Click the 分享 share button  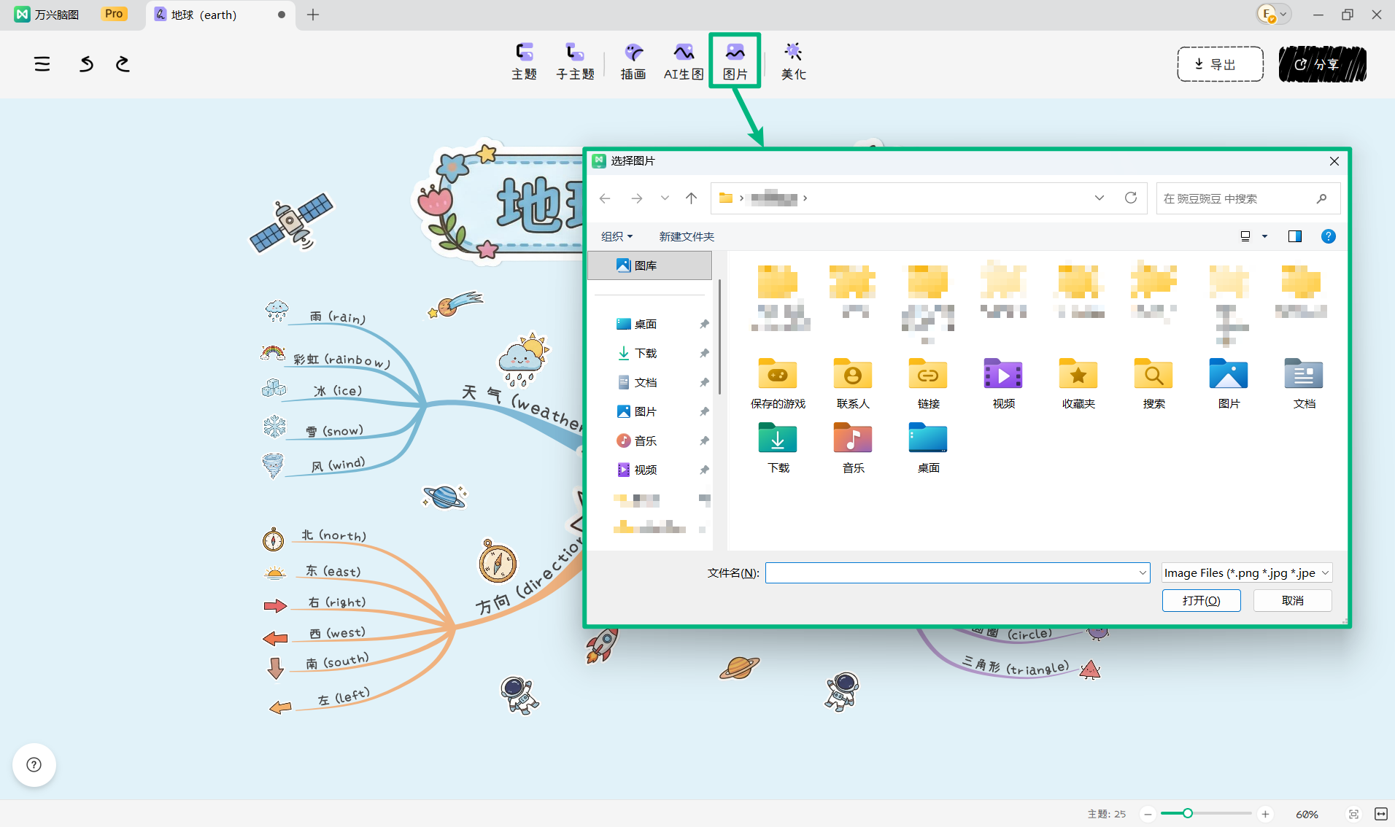(1322, 64)
